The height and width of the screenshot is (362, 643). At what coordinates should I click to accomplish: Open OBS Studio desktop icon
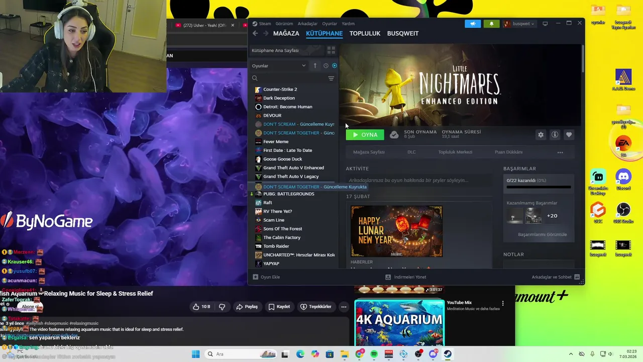(x=623, y=212)
